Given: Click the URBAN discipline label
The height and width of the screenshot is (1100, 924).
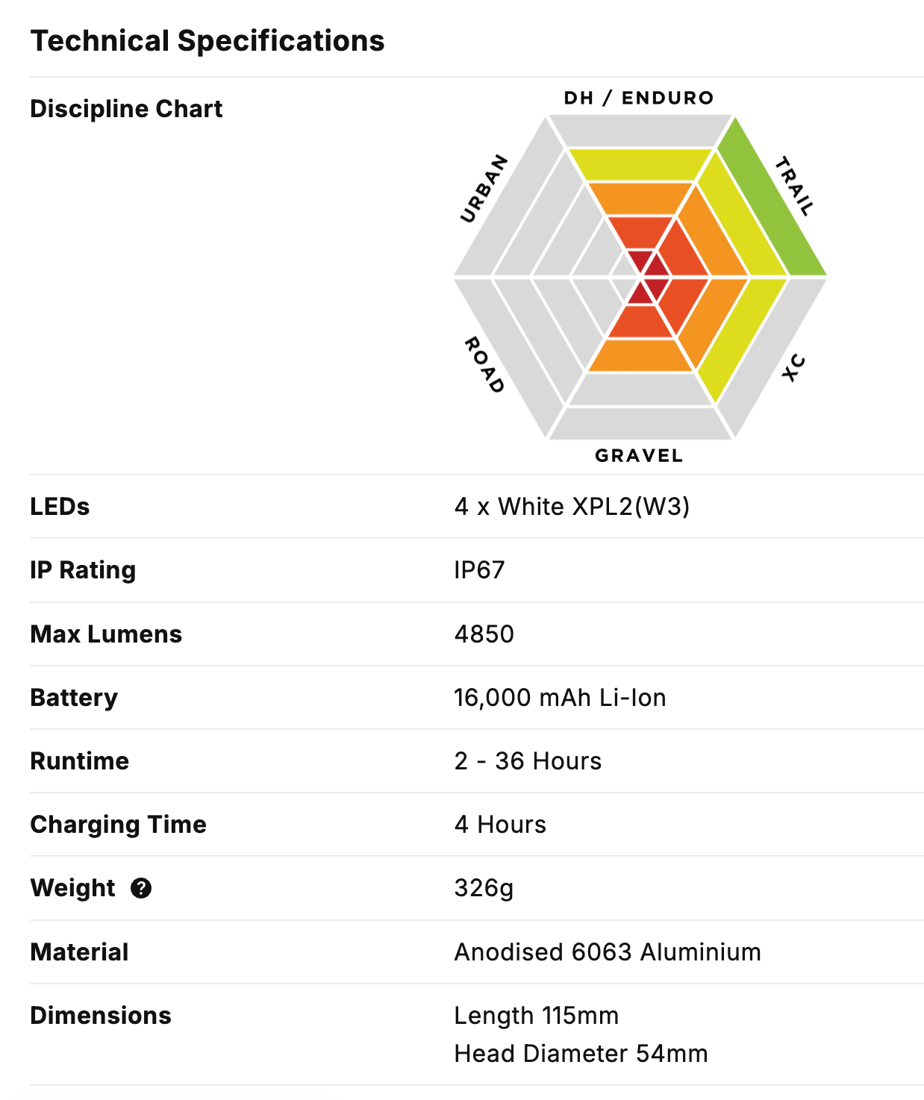Looking at the screenshot, I should [x=484, y=190].
